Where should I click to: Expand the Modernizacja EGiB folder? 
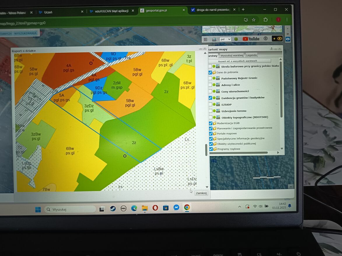pyautogui.click(x=214, y=123)
